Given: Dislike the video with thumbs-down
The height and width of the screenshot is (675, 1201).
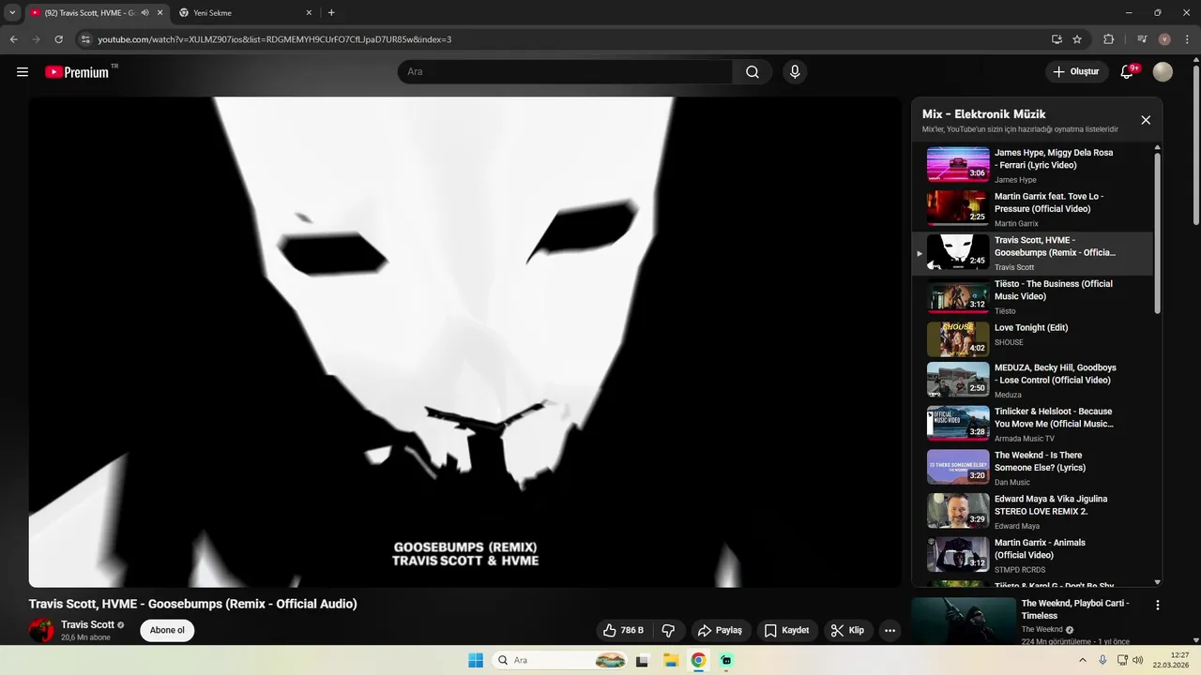Looking at the screenshot, I should [669, 630].
